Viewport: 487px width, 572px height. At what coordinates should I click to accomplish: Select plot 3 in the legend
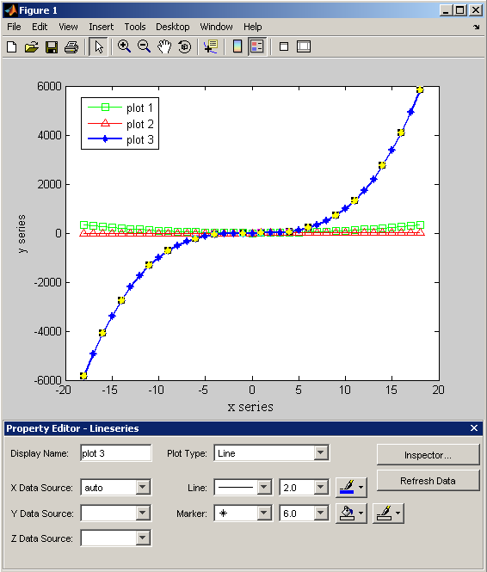(120, 139)
